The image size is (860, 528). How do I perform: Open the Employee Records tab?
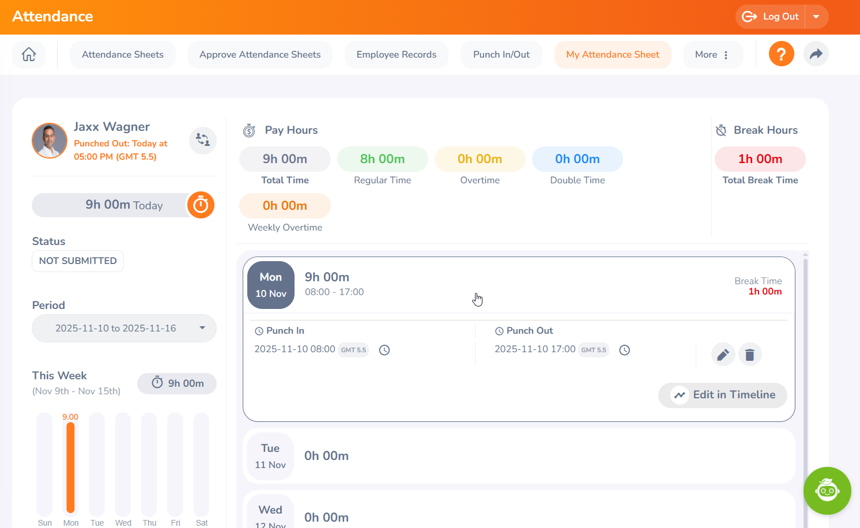point(396,55)
